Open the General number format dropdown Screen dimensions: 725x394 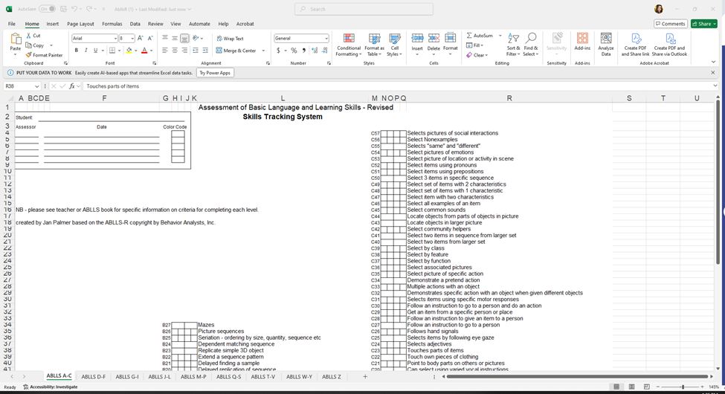[x=326, y=39]
